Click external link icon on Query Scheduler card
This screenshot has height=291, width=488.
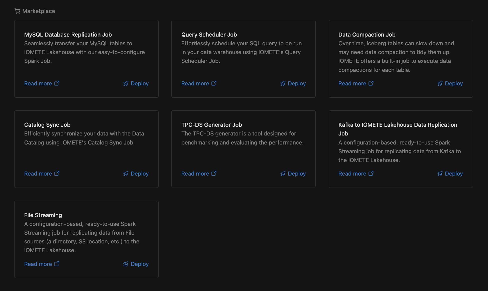[x=214, y=83]
